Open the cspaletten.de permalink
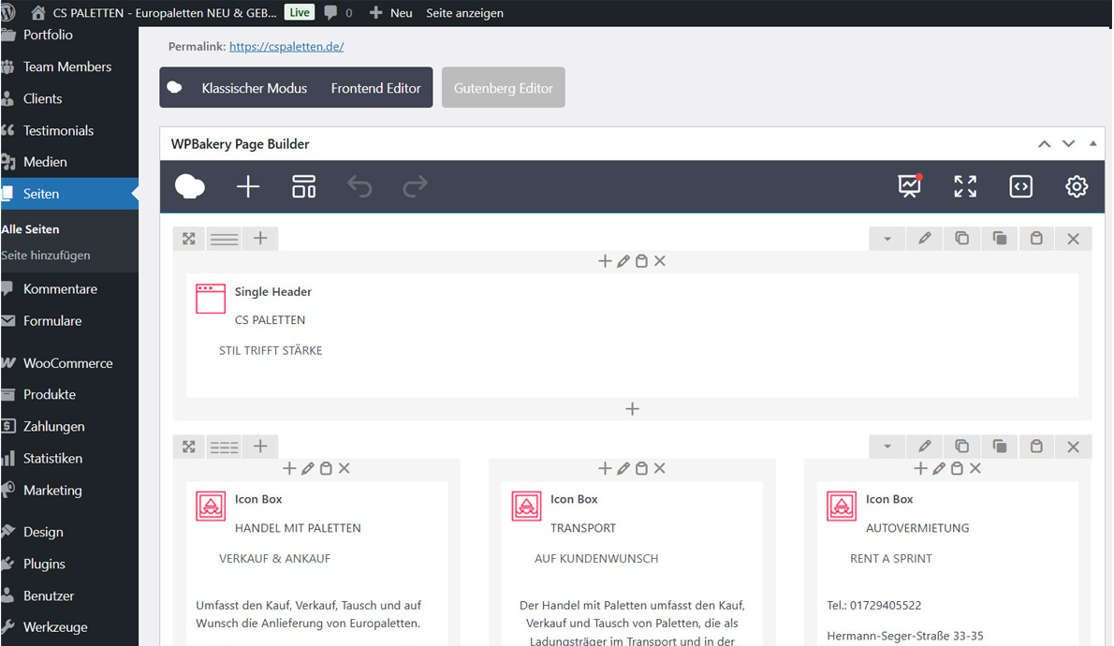 point(286,46)
